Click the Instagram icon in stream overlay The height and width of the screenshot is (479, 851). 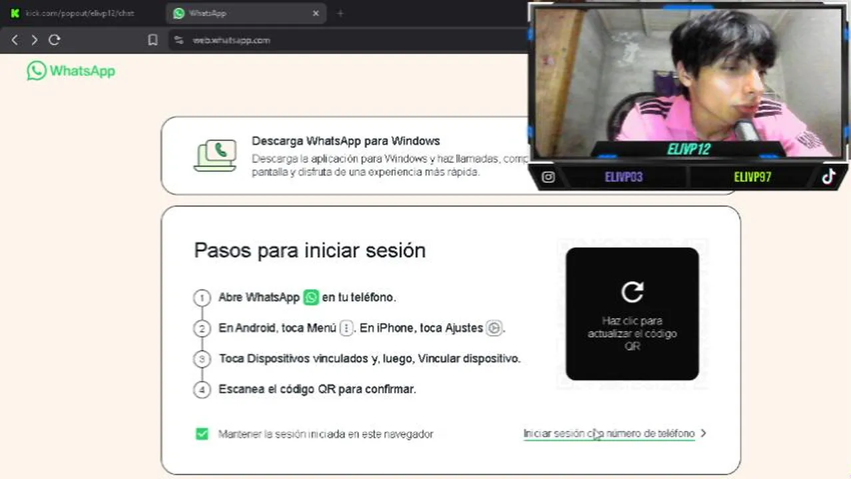548,177
